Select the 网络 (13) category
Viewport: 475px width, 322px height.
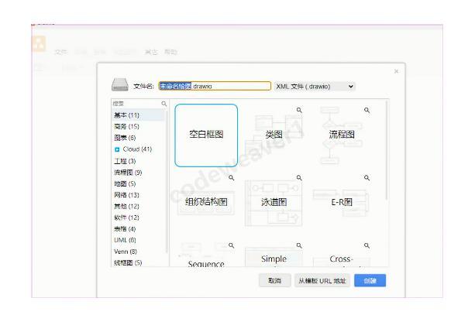139,195
